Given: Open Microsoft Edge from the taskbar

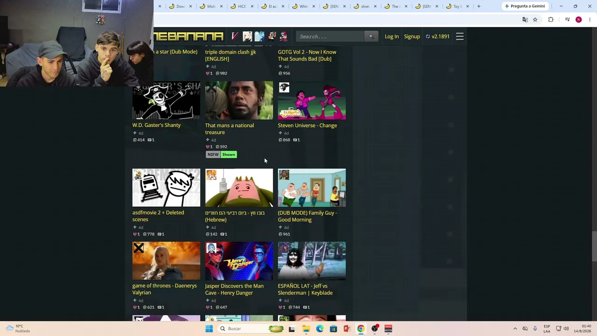Looking at the screenshot, I should click(x=319, y=329).
